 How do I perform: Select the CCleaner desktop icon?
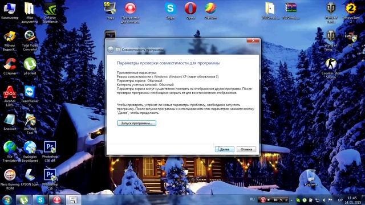pyautogui.click(x=10, y=66)
